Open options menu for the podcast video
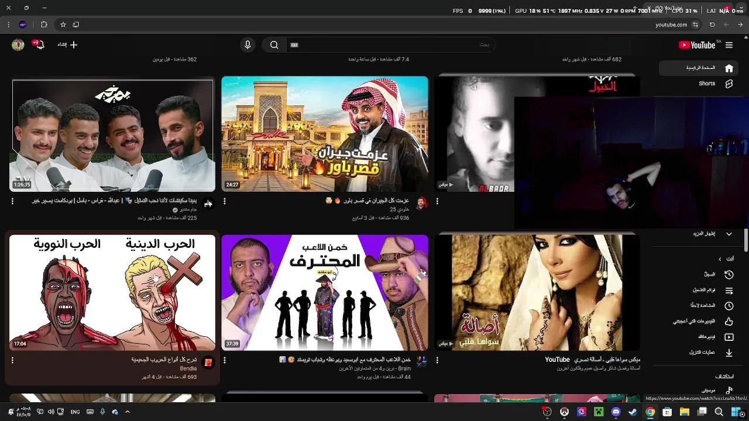749x421 pixels. 12,201
